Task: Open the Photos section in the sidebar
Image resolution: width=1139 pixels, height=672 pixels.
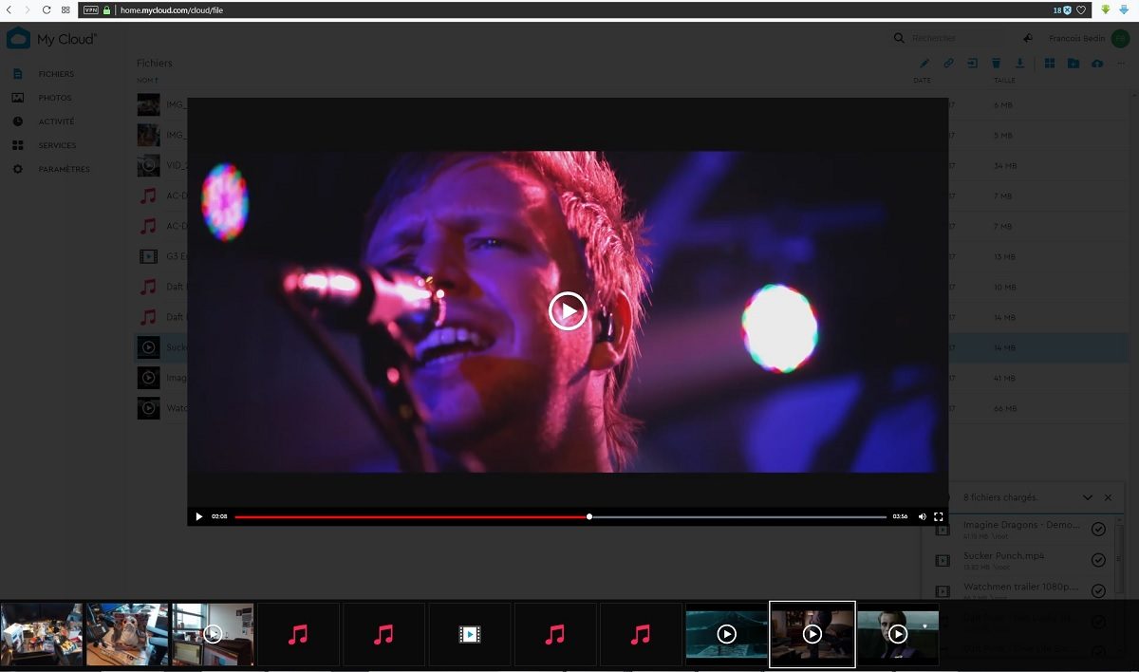Action: 55,98
